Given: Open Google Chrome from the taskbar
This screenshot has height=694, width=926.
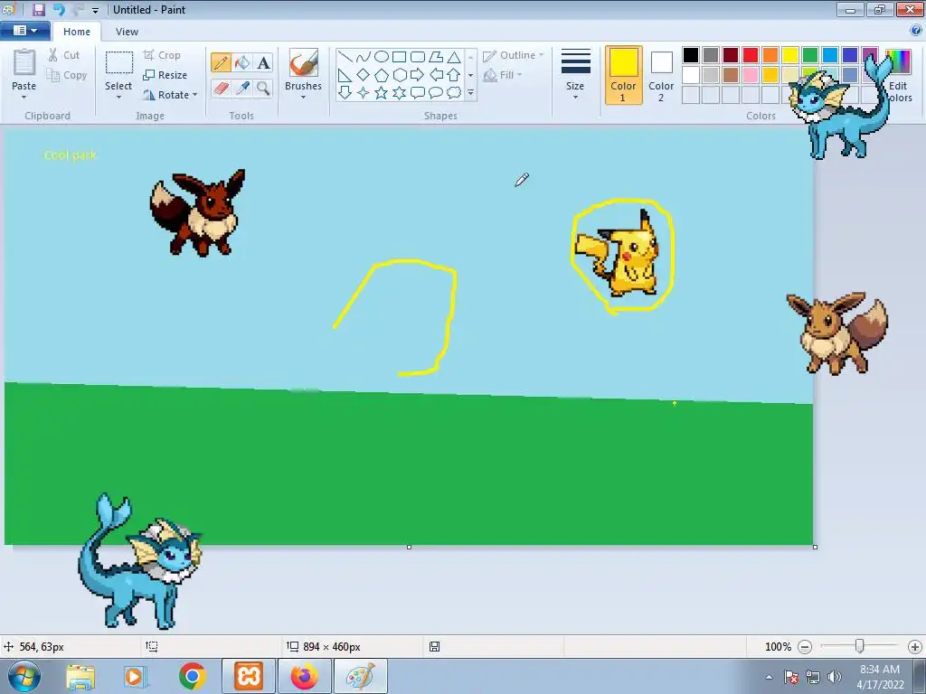Looking at the screenshot, I should click(x=192, y=676).
